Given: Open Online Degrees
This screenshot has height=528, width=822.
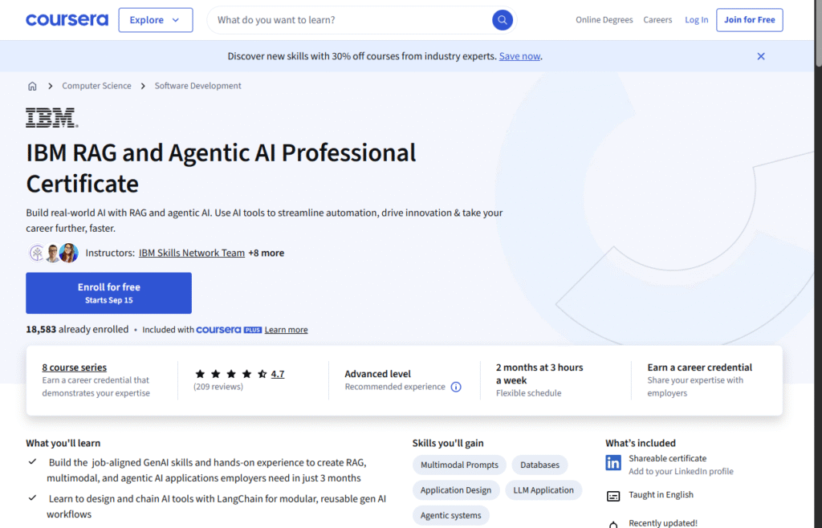Looking at the screenshot, I should tap(604, 20).
